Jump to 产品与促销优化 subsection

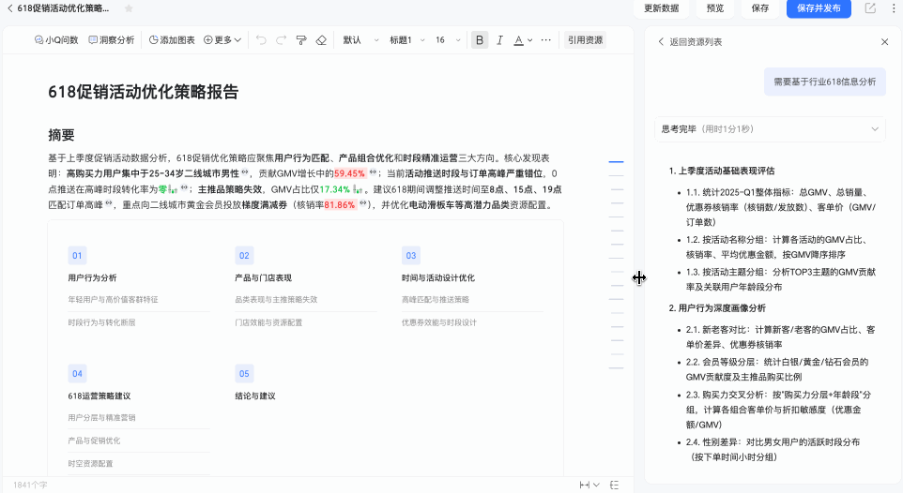(95, 441)
